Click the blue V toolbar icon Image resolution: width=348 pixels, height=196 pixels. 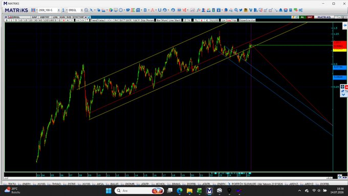(251, 10)
